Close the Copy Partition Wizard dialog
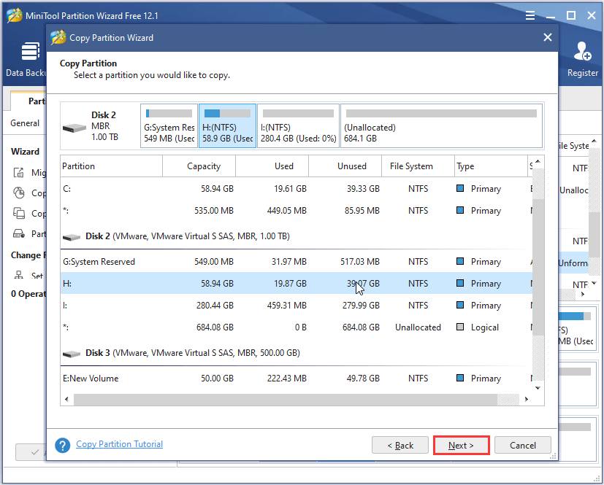The width and height of the screenshot is (604, 485). pyautogui.click(x=547, y=37)
